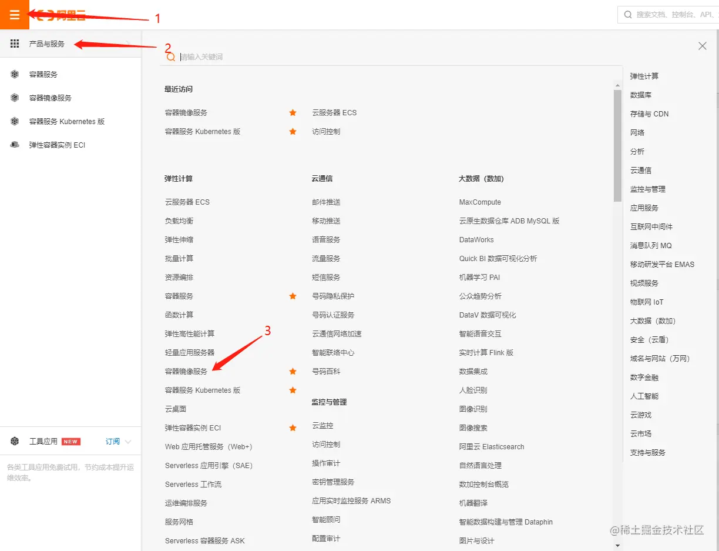Screen dimensions: 719x551
Task: Unstar 容器服务 Kubernetes 版 in 最近访问
Action: click(x=293, y=131)
